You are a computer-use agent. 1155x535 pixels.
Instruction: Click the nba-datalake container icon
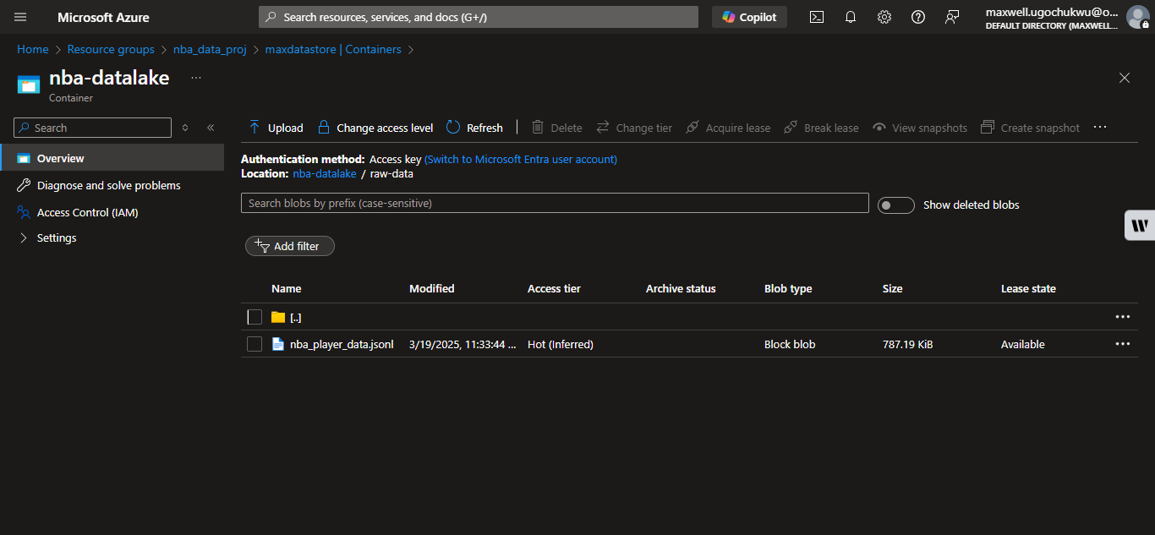point(29,85)
